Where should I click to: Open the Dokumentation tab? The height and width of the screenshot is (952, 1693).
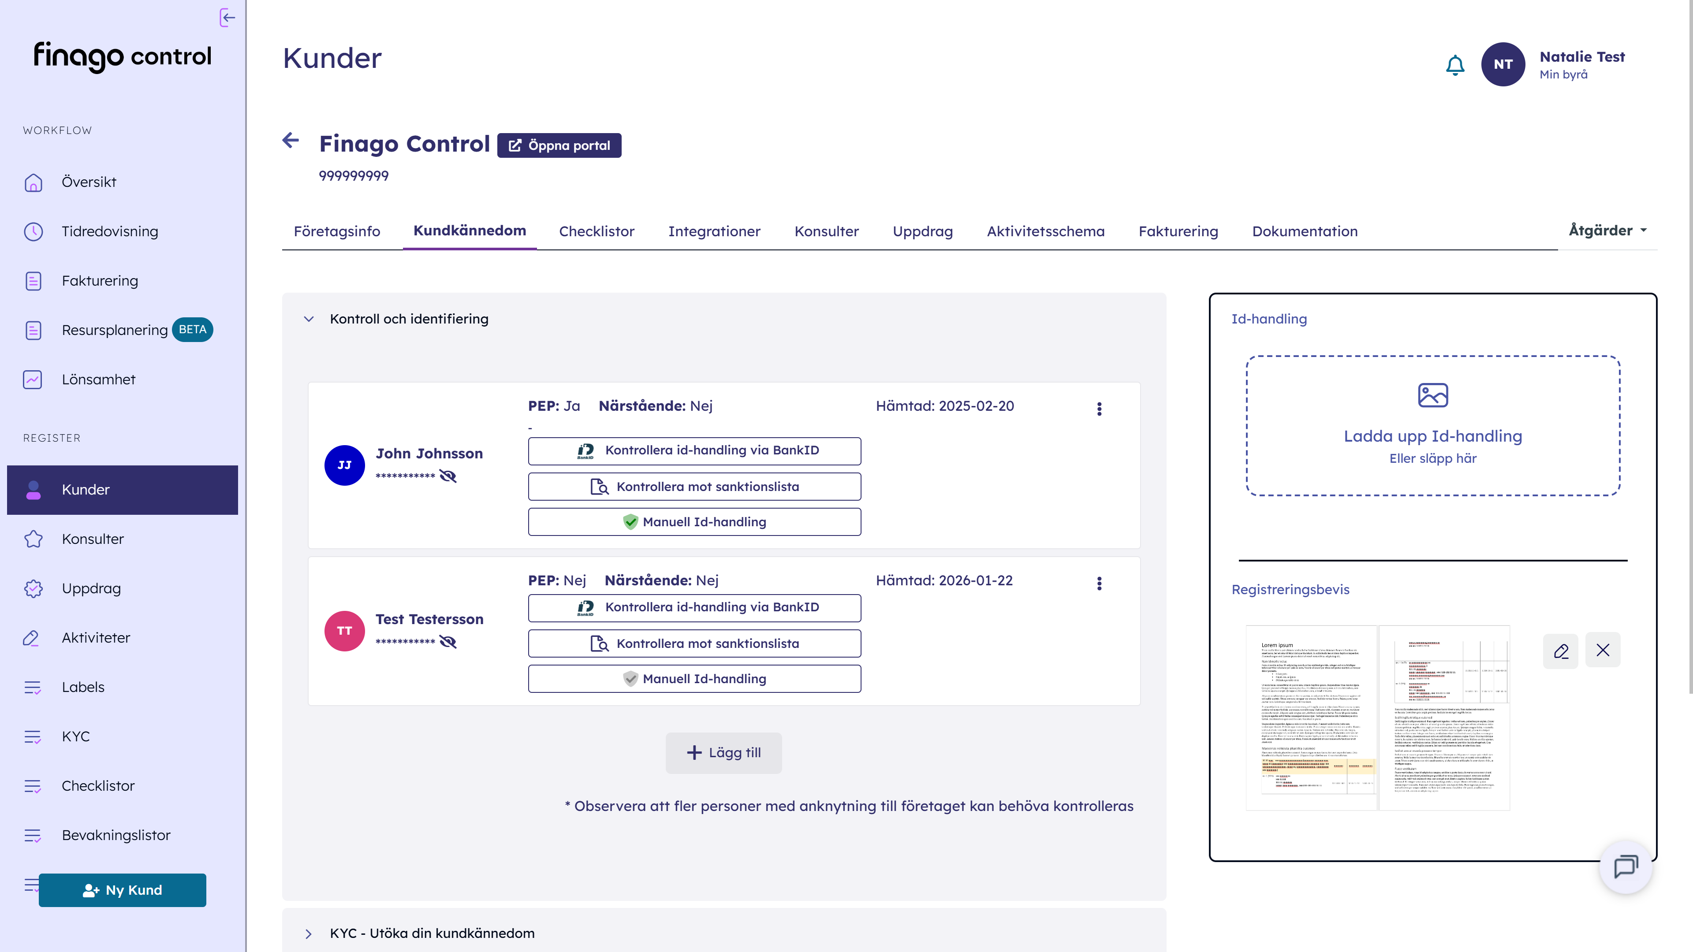click(x=1305, y=231)
